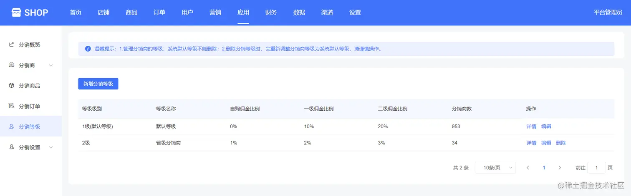Open the 首页 top navigation tab
Screen dimensions: 631x196
[76, 12]
